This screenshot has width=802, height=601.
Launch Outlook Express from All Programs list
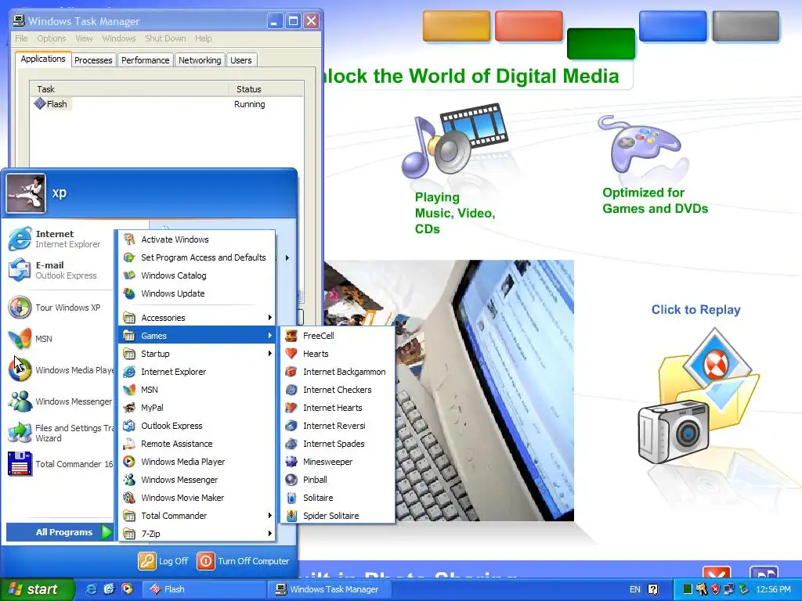[197, 426]
